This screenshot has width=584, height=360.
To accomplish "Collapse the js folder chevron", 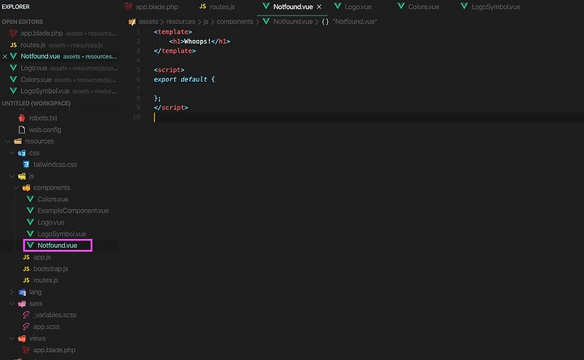I will [x=12, y=176].
